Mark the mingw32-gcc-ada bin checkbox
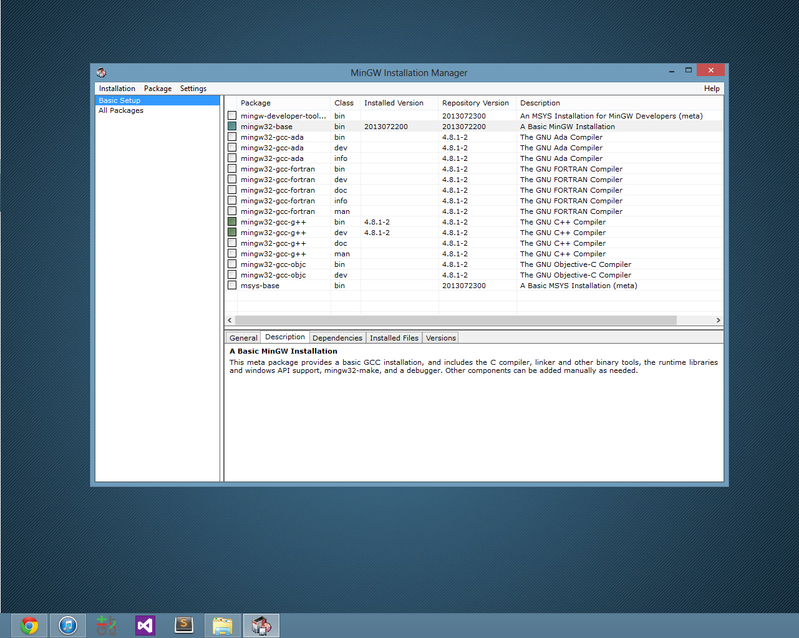 pyautogui.click(x=232, y=137)
